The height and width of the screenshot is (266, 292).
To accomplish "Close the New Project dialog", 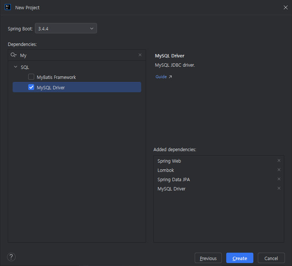I will (285, 7).
